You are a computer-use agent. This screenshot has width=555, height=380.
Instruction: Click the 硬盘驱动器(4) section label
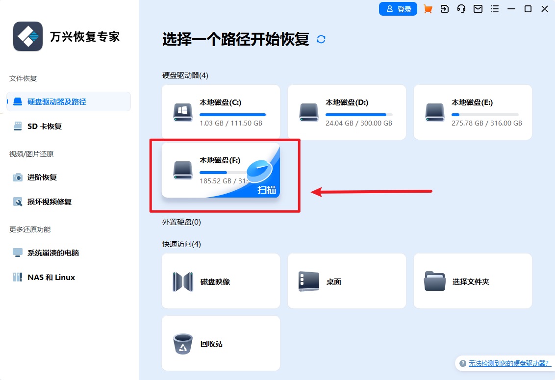(x=185, y=76)
